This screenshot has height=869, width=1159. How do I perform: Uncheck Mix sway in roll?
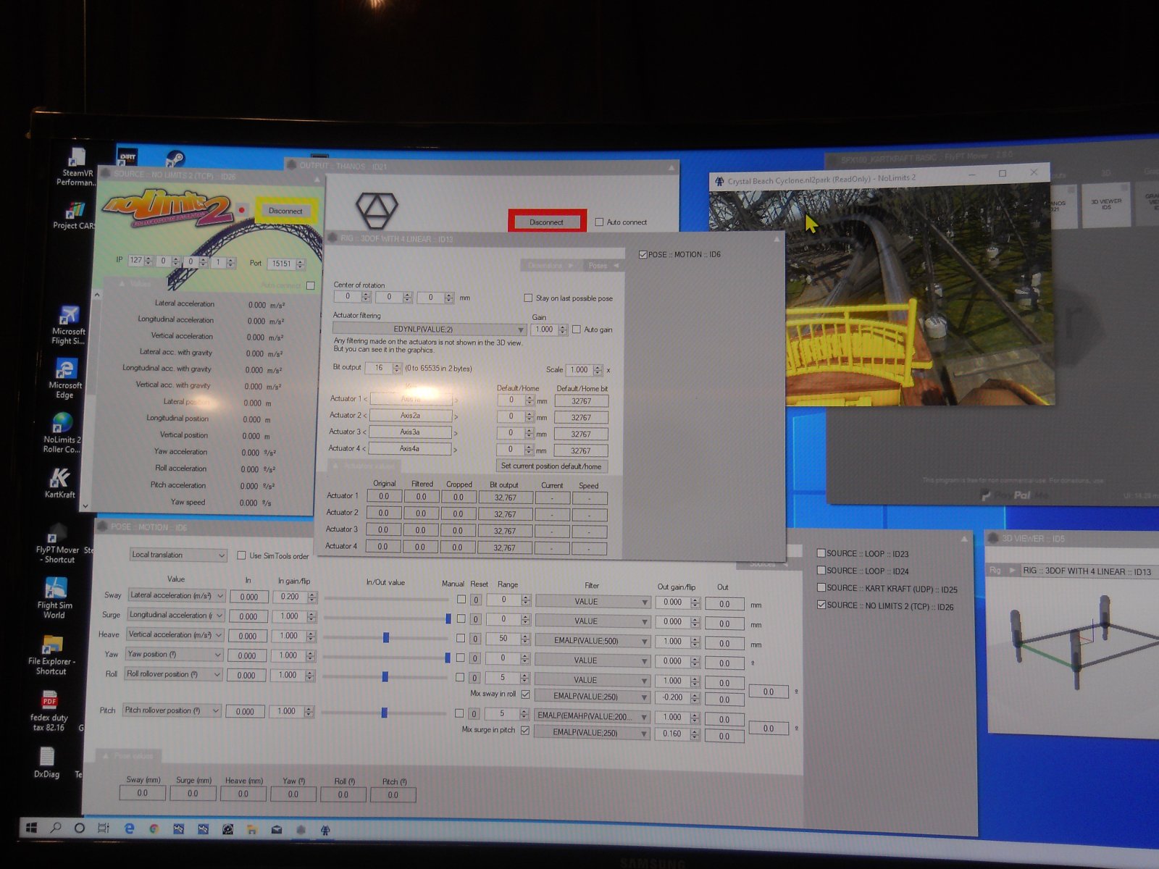coord(526,694)
